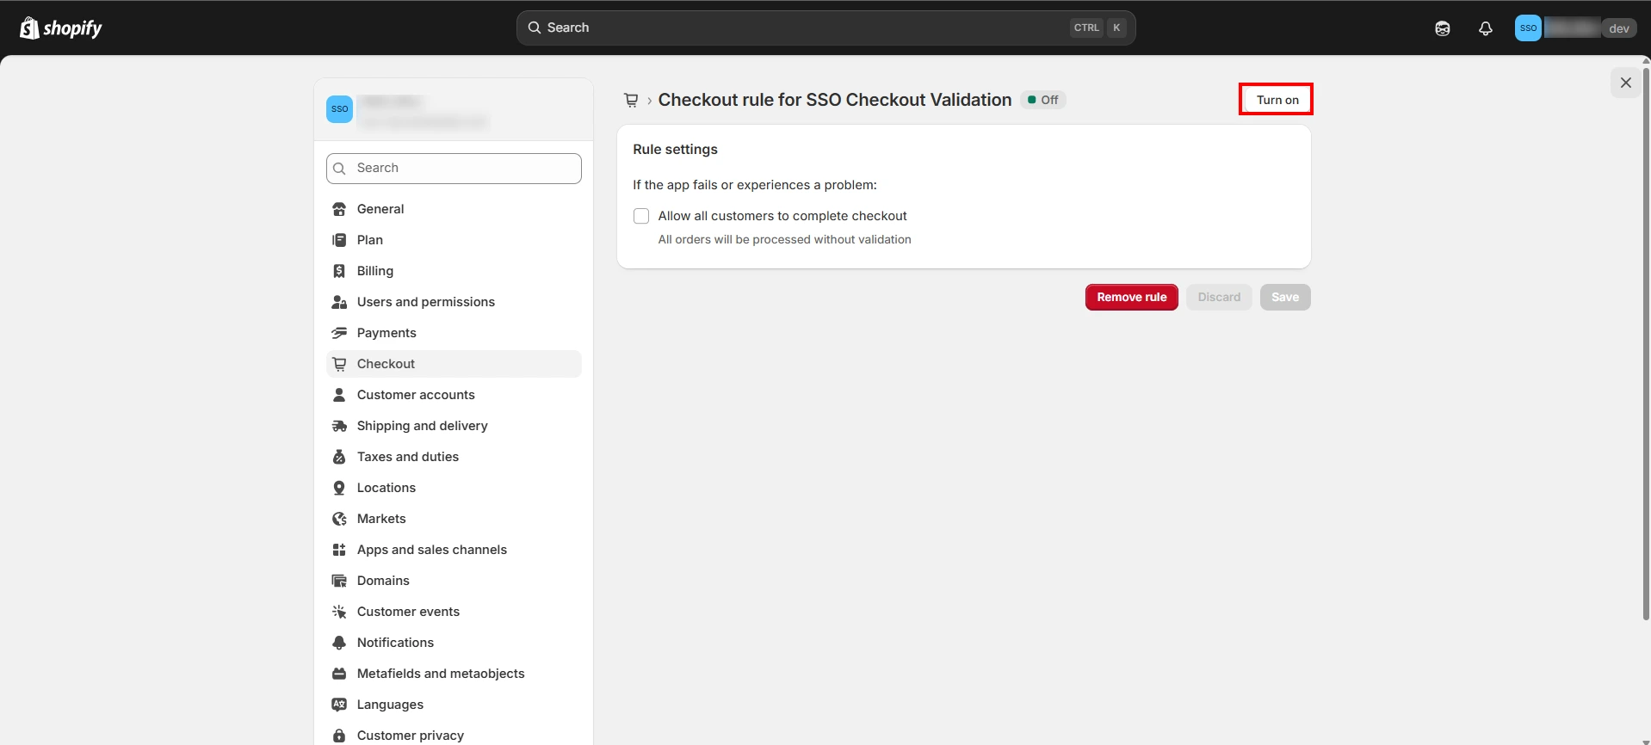The width and height of the screenshot is (1651, 745).
Task: Open Payments settings
Action: coord(454,333)
